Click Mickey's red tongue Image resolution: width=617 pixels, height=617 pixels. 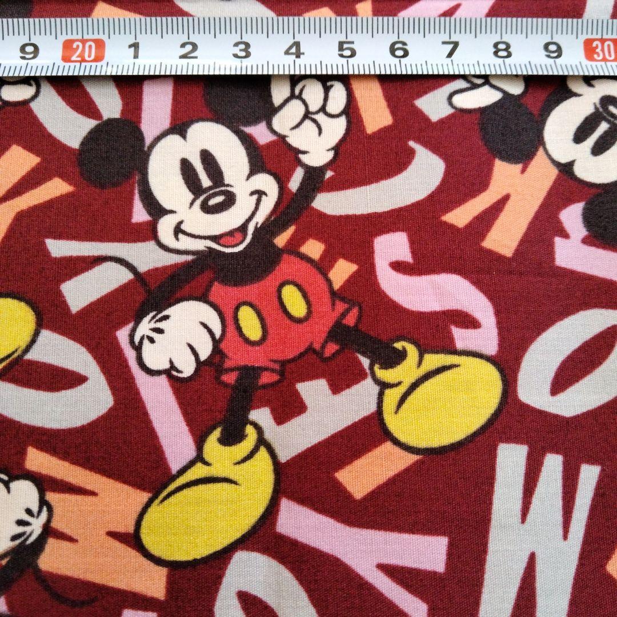pos(231,238)
